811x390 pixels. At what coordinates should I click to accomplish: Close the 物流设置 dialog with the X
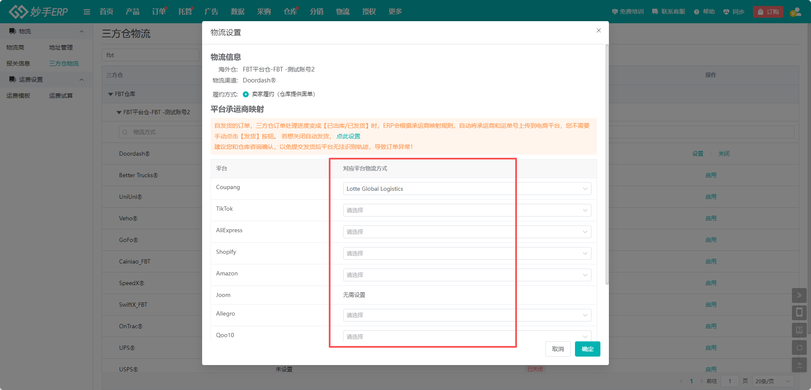(x=598, y=30)
